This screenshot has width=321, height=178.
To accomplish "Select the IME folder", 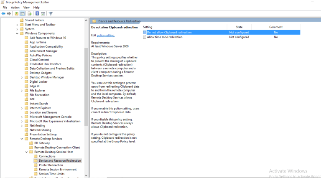I will click(x=32, y=99).
